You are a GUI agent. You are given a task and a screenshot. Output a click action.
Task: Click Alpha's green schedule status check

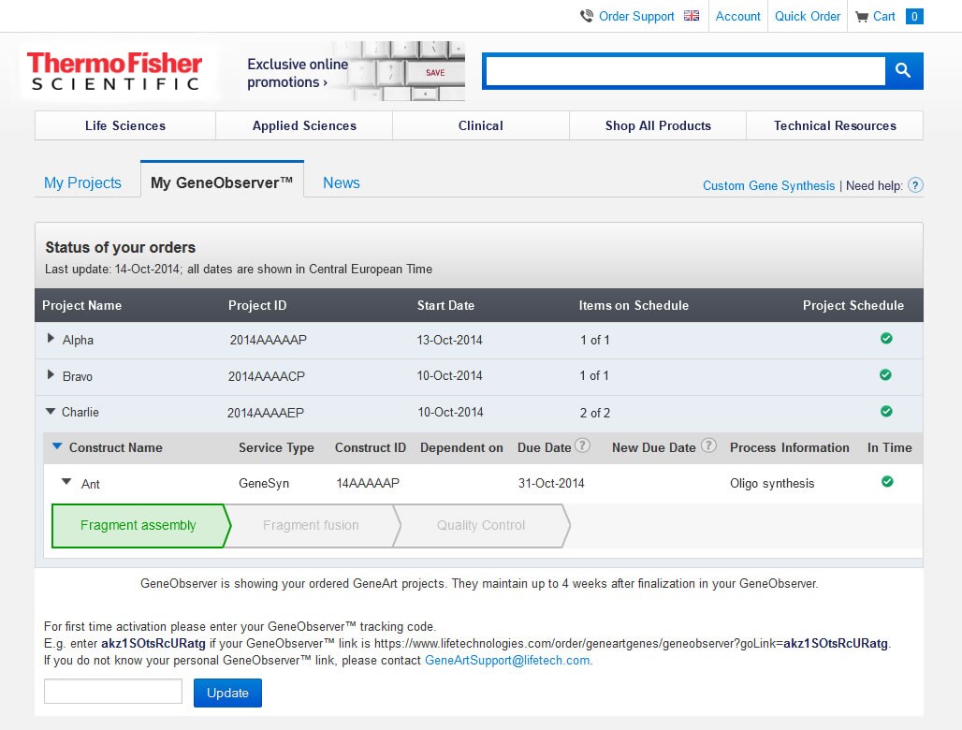[886, 339]
